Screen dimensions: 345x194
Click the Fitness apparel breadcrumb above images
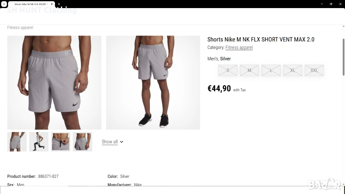point(20,28)
